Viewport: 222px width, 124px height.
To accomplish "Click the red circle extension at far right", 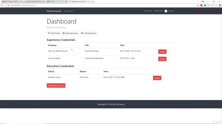I will point(220,6).
